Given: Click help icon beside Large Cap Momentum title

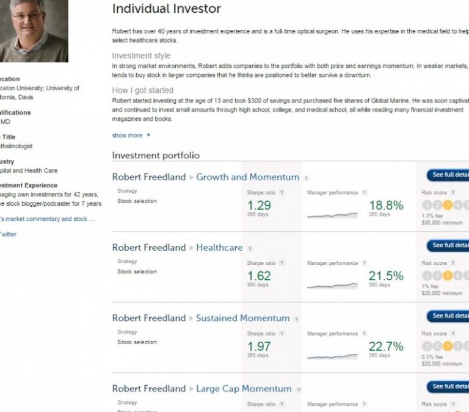Looking at the screenshot, I should pyautogui.click(x=299, y=389).
